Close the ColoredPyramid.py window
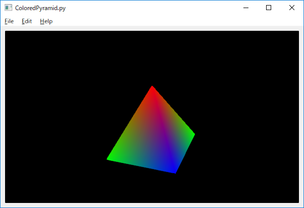304x208 pixels. (x=291, y=8)
